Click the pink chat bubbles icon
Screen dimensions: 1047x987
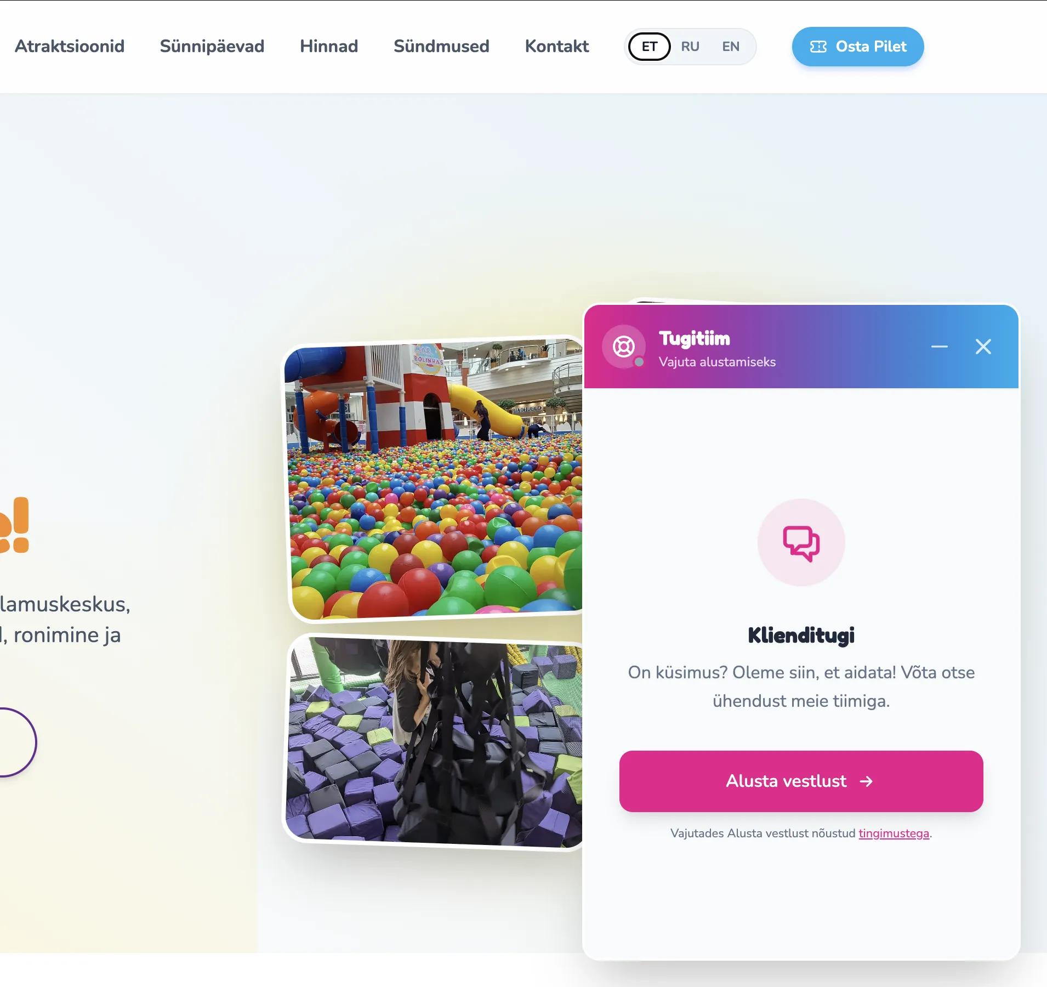[x=801, y=543]
